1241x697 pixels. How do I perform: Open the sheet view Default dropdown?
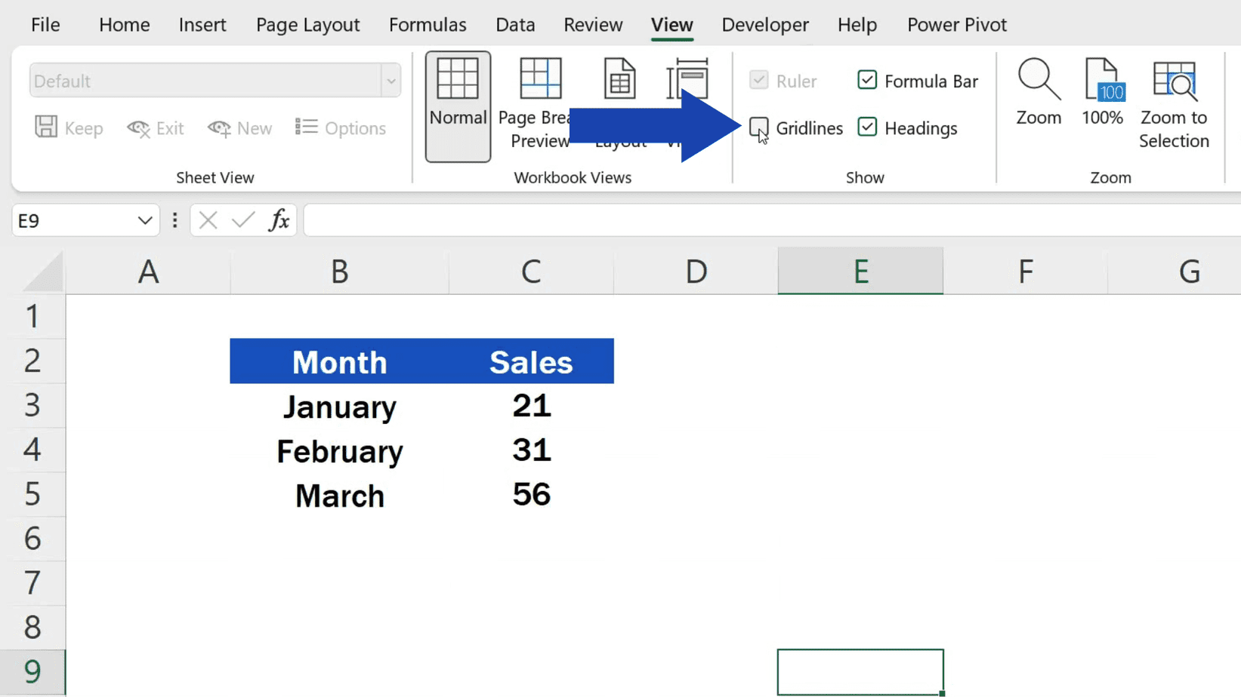point(391,80)
